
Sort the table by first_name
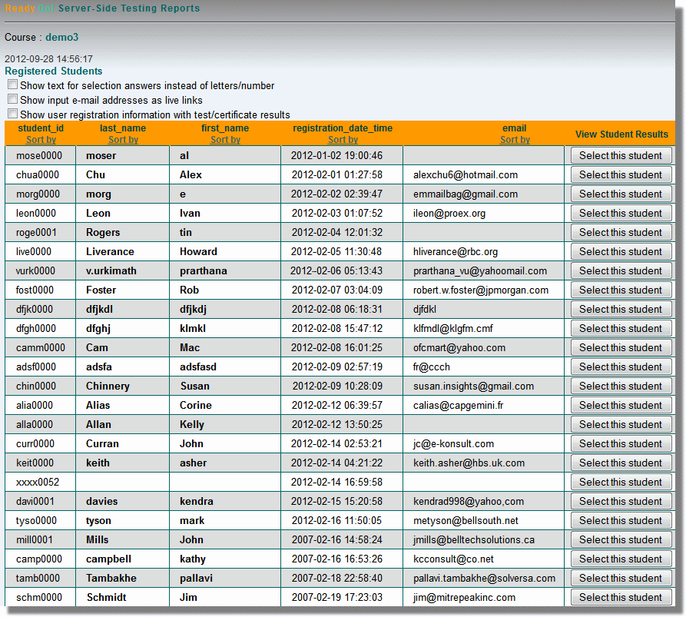click(x=225, y=140)
